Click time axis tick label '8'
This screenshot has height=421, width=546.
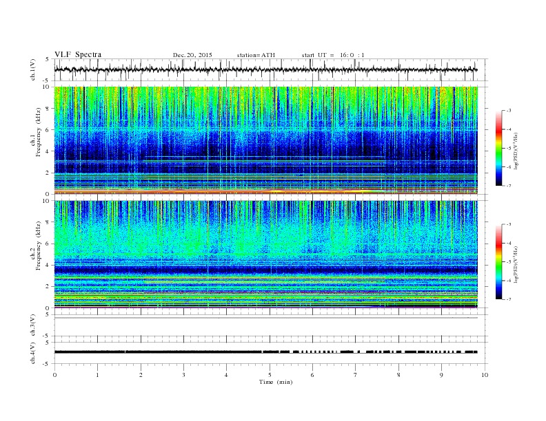(398, 375)
